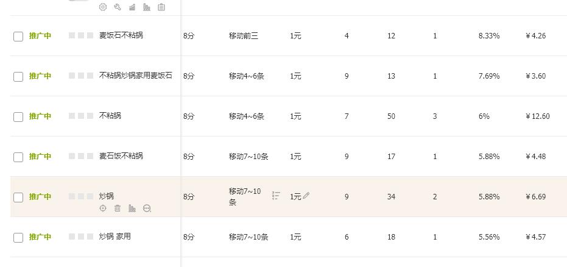Edit the 1元 bid with pencil icon

click(306, 196)
